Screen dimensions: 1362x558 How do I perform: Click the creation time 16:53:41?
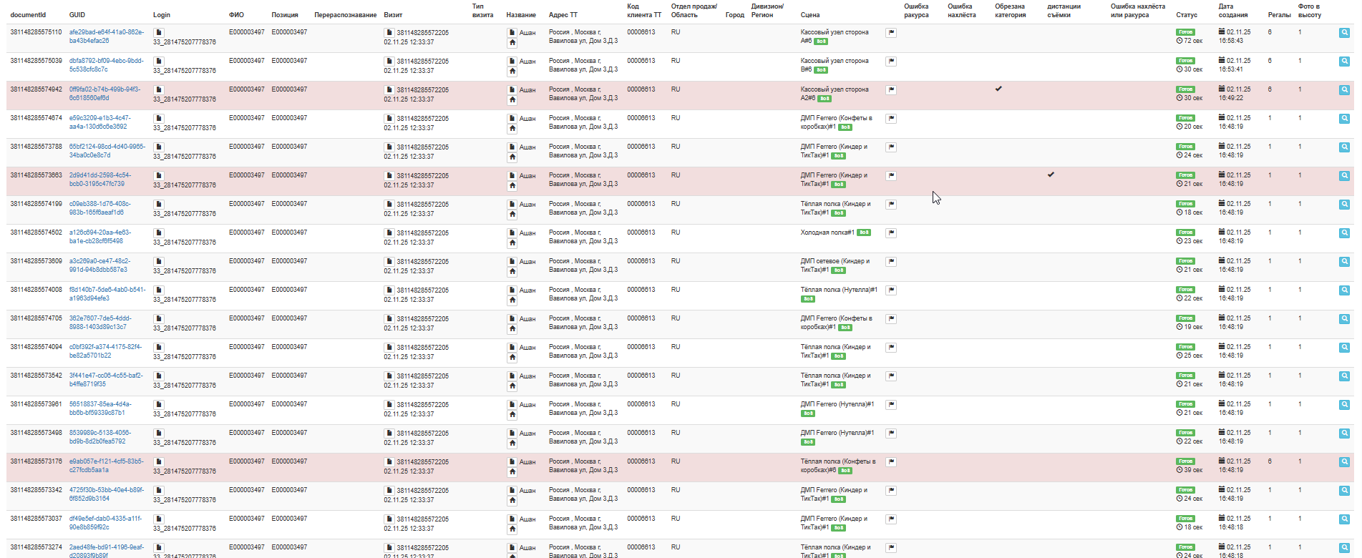click(x=1231, y=69)
